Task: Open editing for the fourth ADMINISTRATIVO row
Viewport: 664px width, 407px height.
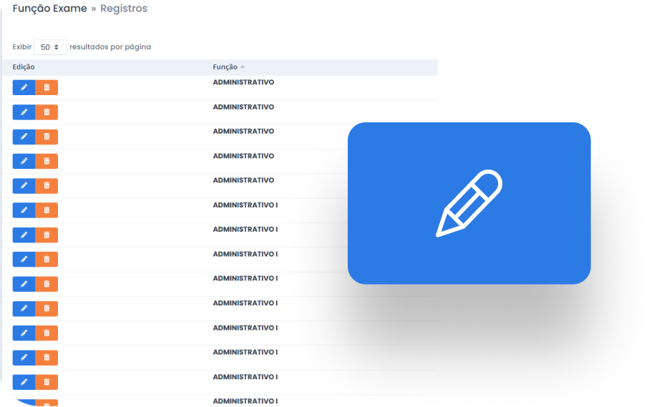Action: point(24,161)
